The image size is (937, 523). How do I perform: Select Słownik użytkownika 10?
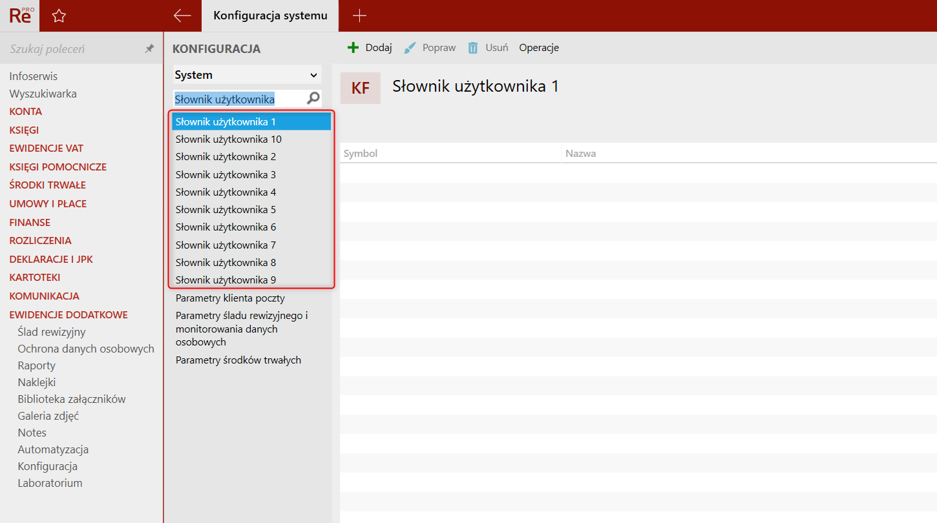click(x=251, y=139)
